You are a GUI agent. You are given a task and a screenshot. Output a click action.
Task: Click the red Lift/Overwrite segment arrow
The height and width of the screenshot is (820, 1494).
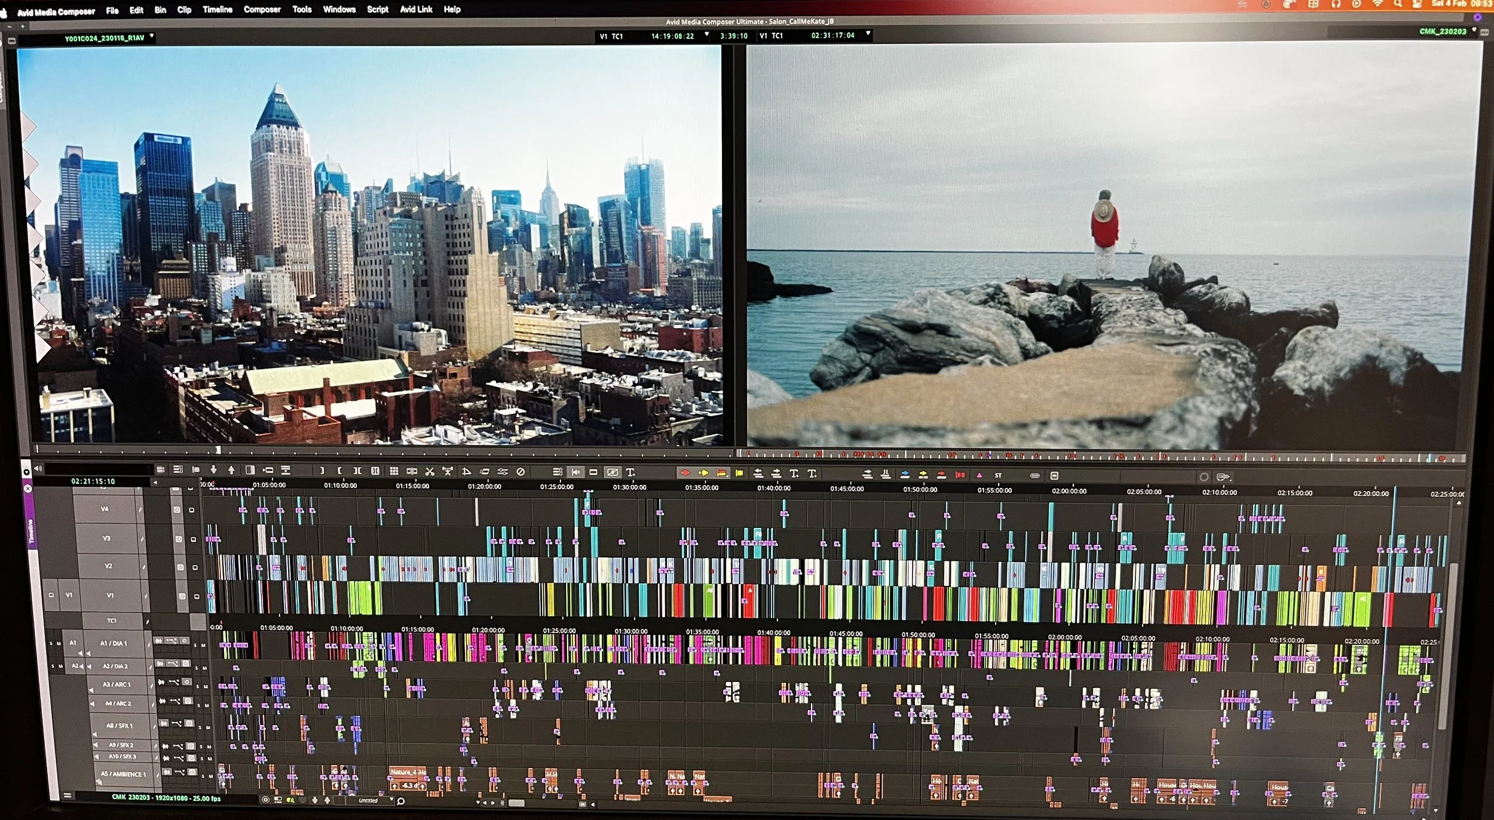pyautogui.click(x=685, y=473)
